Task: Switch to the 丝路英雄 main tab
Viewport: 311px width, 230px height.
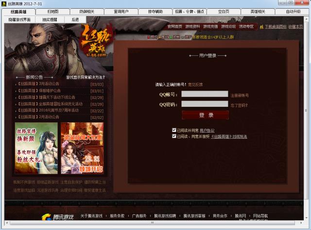Action: pos(18,12)
